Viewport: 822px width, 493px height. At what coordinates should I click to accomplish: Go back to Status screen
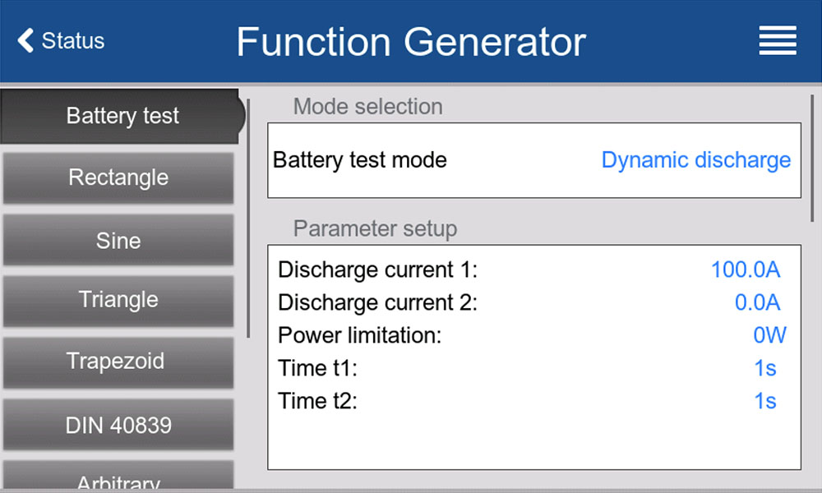pos(72,40)
